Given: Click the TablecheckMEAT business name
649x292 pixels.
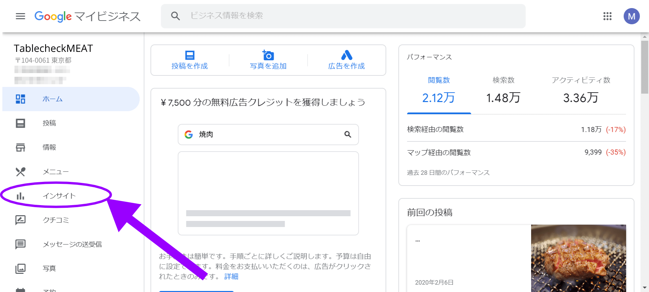Looking at the screenshot, I should point(53,48).
